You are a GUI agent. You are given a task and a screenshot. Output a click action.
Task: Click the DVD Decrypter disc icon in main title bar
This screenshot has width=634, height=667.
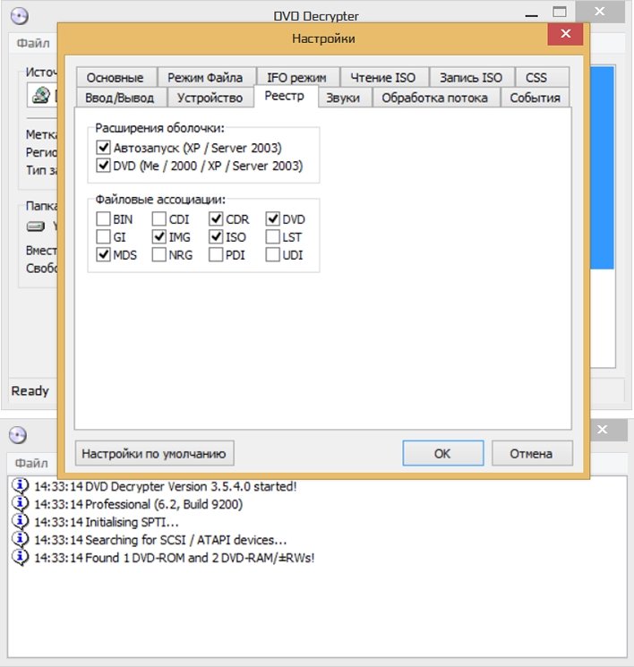19,16
